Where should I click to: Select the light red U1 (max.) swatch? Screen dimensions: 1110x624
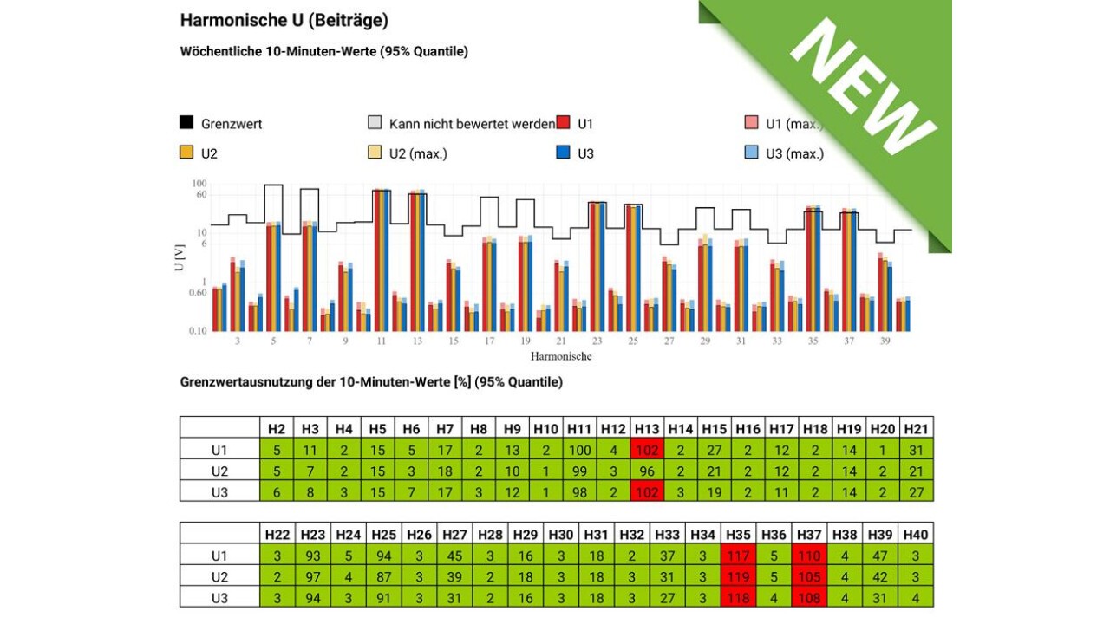point(751,123)
